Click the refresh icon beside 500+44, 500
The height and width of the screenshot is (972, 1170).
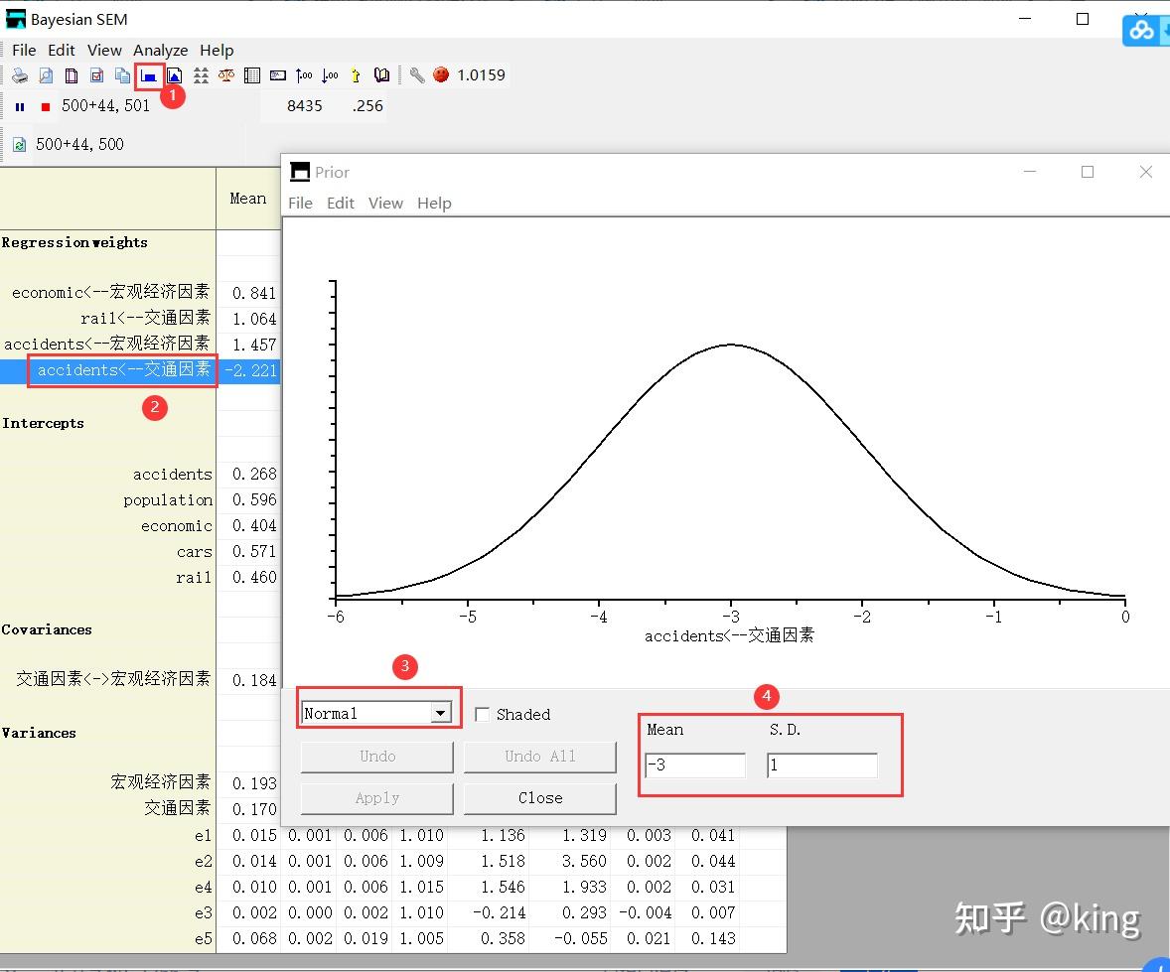coord(19,143)
